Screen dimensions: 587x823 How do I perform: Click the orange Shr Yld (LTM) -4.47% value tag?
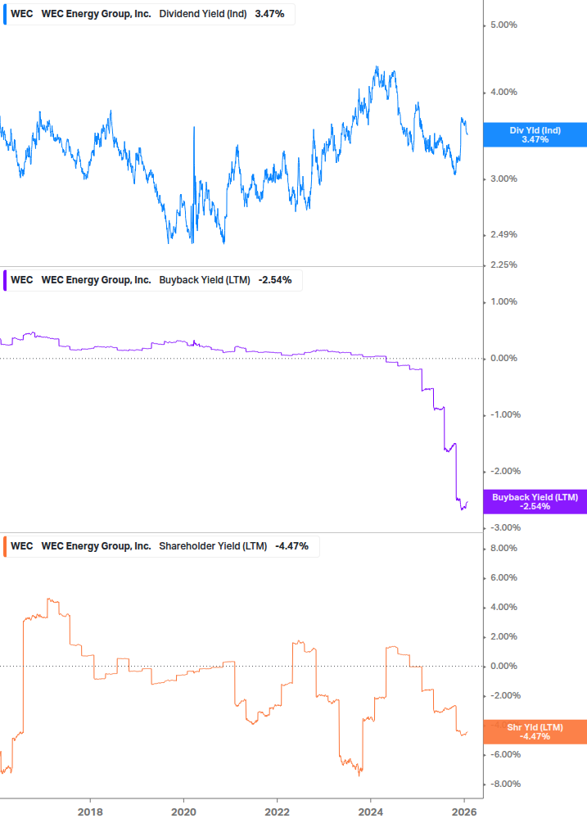pos(535,731)
